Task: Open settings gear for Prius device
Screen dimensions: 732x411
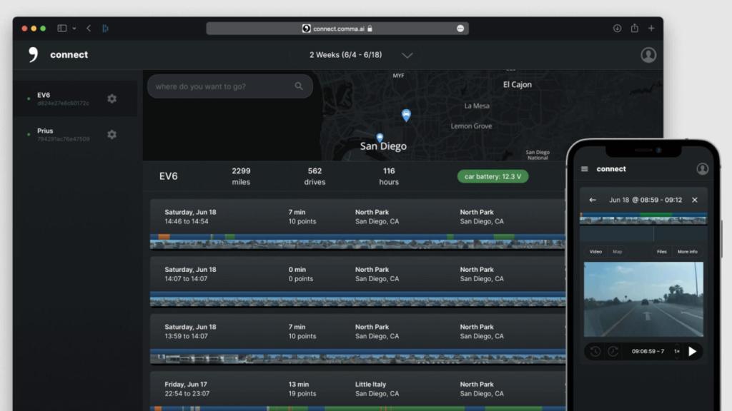Action: [112, 134]
